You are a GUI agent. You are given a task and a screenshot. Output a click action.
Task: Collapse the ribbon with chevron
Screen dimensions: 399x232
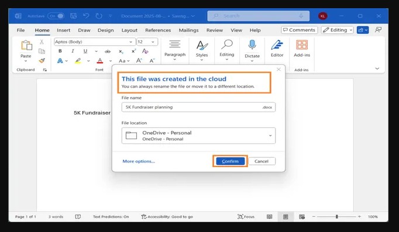377,68
